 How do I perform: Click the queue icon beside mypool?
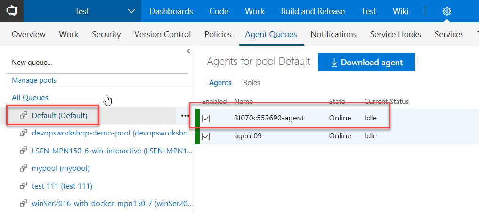click(23, 168)
